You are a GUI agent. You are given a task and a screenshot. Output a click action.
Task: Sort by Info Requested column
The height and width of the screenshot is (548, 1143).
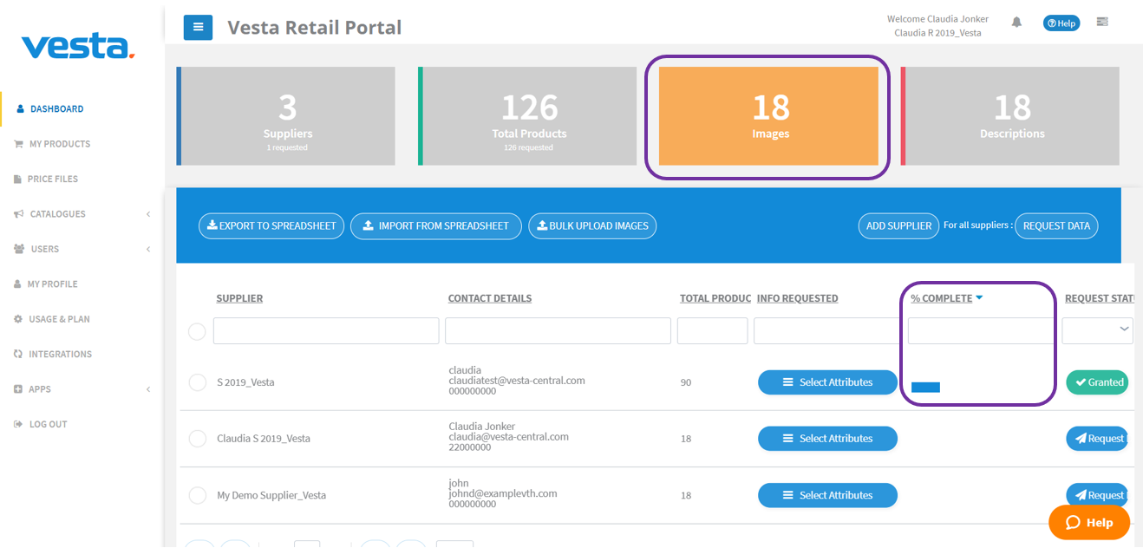797,298
